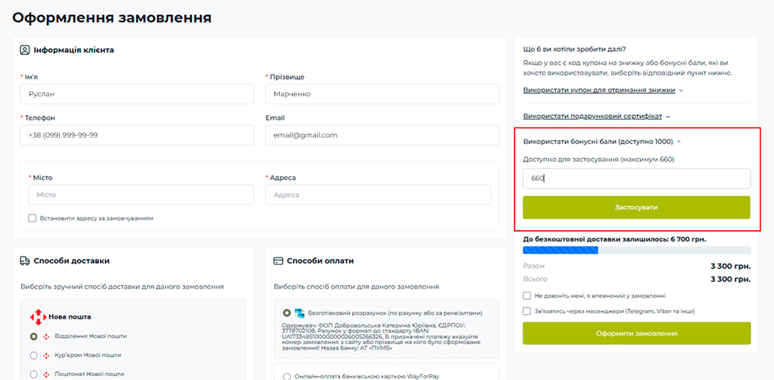Screen dimensions: 774x380
Task: Tick 'Зв'язатись через месенджери' checkbox
Action: (x=527, y=311)
